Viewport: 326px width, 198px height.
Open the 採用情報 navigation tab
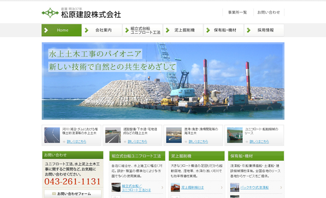coord(264,30)
